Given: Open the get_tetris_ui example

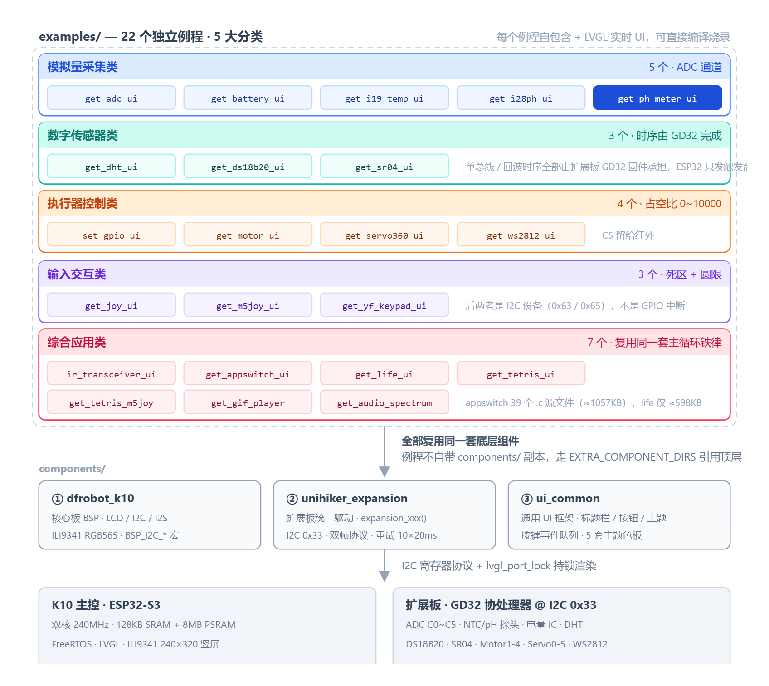Looking at the screenshot, I should (521, 374).
